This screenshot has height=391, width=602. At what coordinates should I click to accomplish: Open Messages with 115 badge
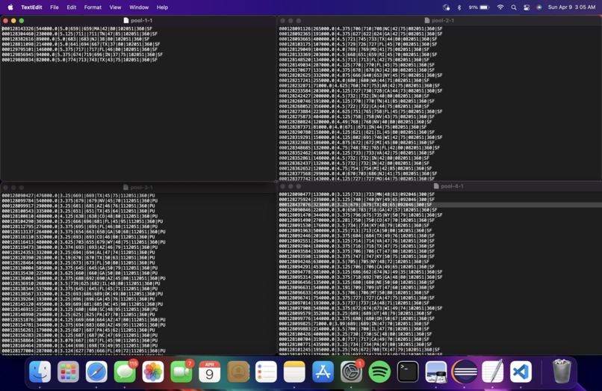(125, 372)
